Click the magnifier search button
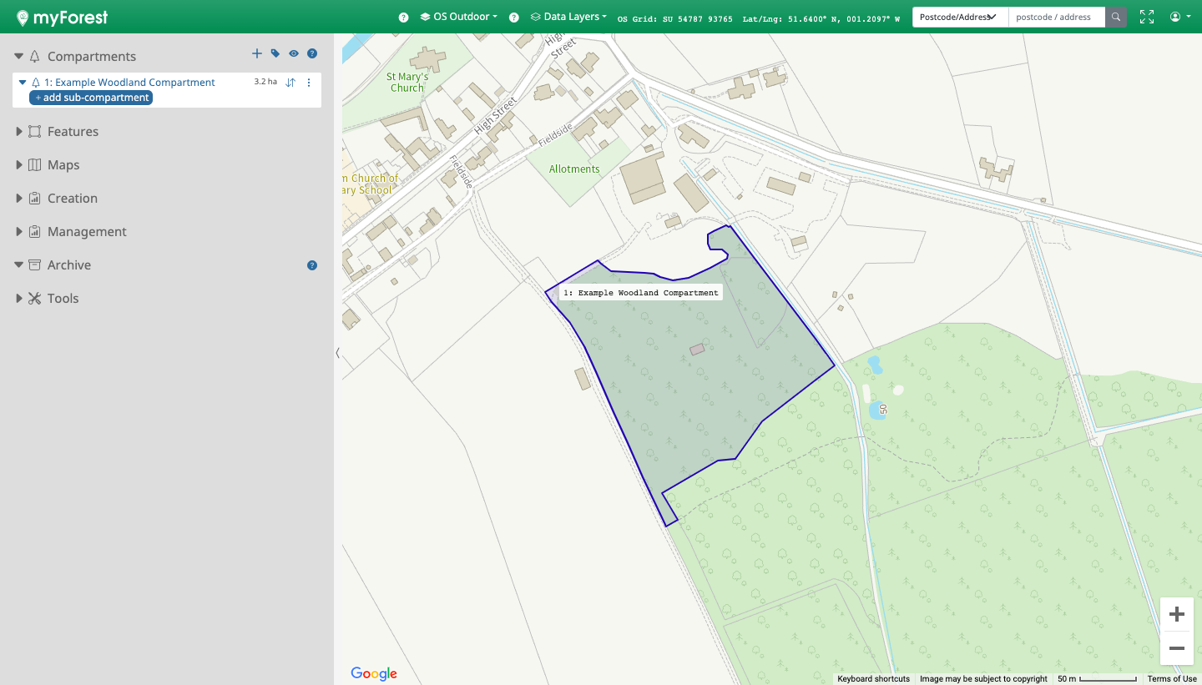 pyautogui.click(x=1116, y=17)
